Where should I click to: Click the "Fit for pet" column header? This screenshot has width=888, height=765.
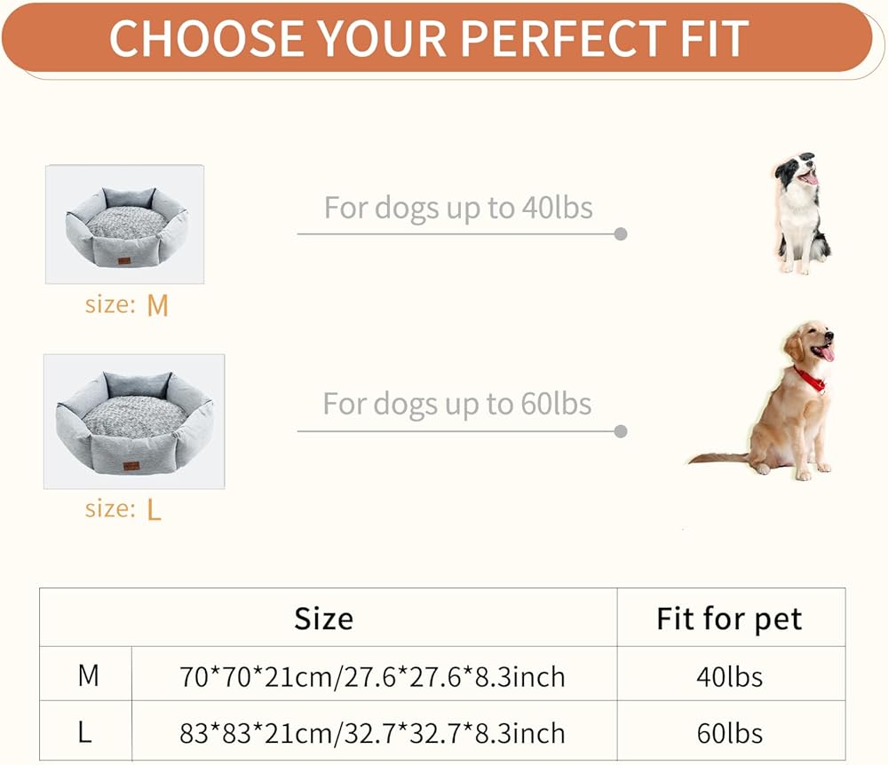[x=729, y=619]
